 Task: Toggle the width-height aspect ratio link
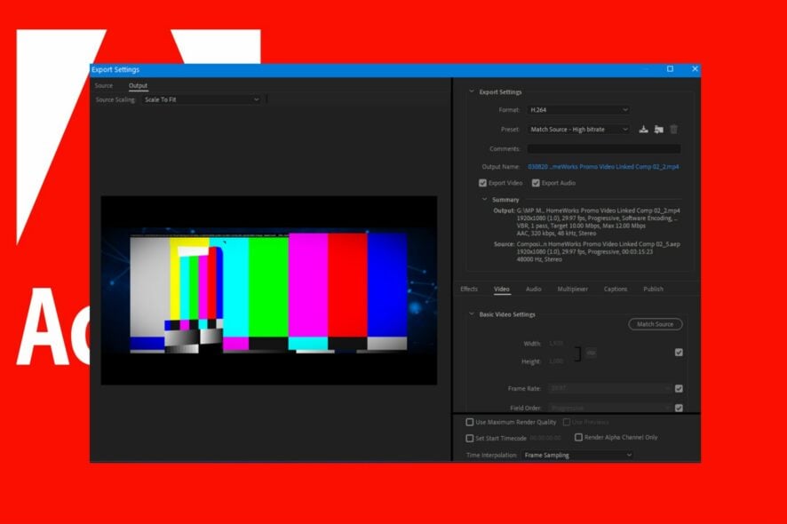pos(592,352)
